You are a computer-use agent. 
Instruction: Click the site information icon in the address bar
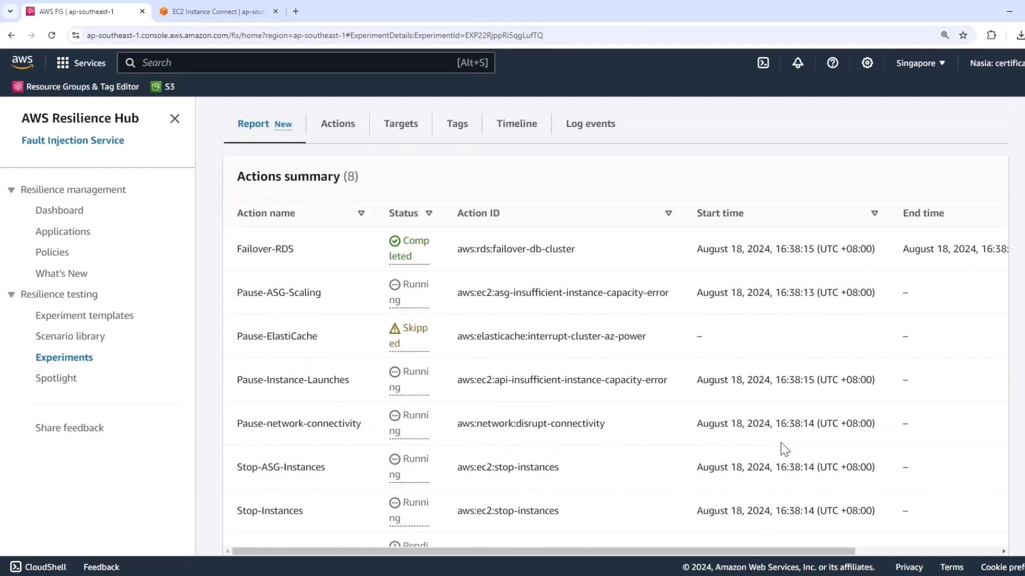[x=75, y=35]
